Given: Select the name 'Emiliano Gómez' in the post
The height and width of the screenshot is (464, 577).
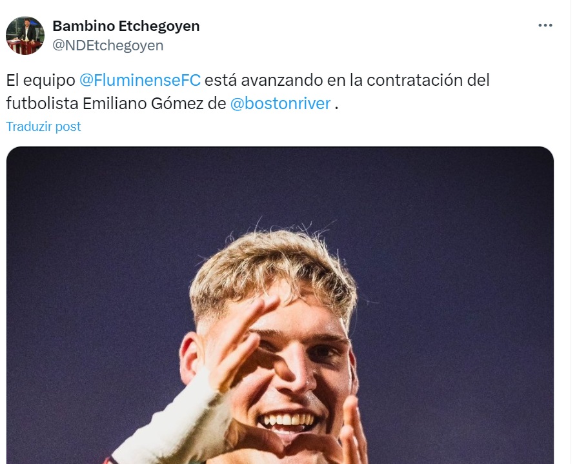Looking at the screenshot, I should point(143,103).
